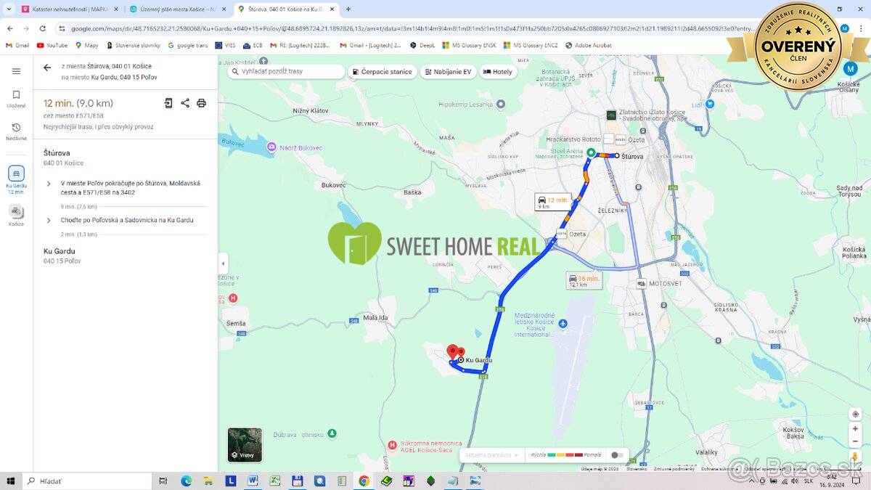Toggle the traffic layer switch
Image resolution: width=871 pixels, height=490 pixels.
pyautogui.click(x=617, y=455)
